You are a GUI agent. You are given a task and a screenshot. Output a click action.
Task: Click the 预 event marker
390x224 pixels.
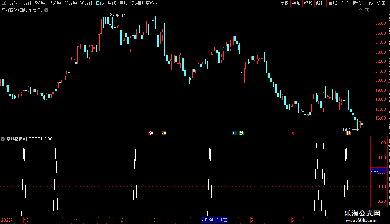(x=349, y=133)
